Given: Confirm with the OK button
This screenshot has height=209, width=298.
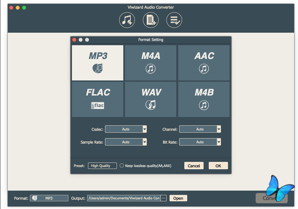Looking at the screenshot, I should [218, 166].
